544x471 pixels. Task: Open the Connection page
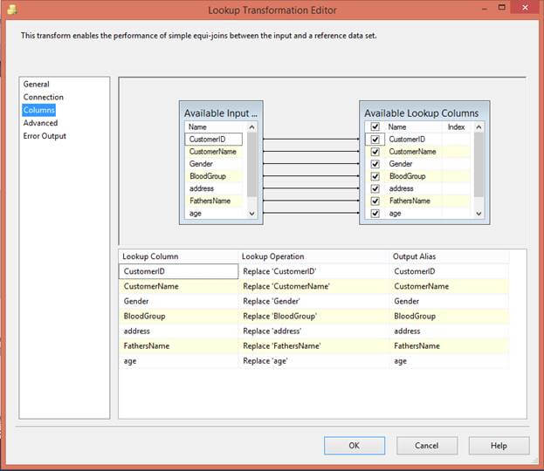click(x=44, y=97)
